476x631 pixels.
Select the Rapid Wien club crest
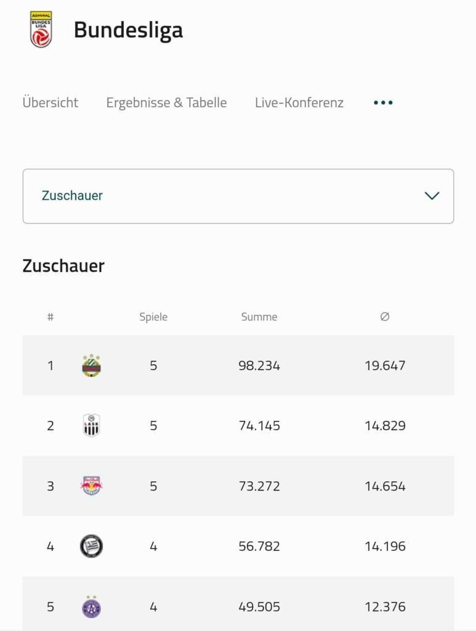(91, 365)
